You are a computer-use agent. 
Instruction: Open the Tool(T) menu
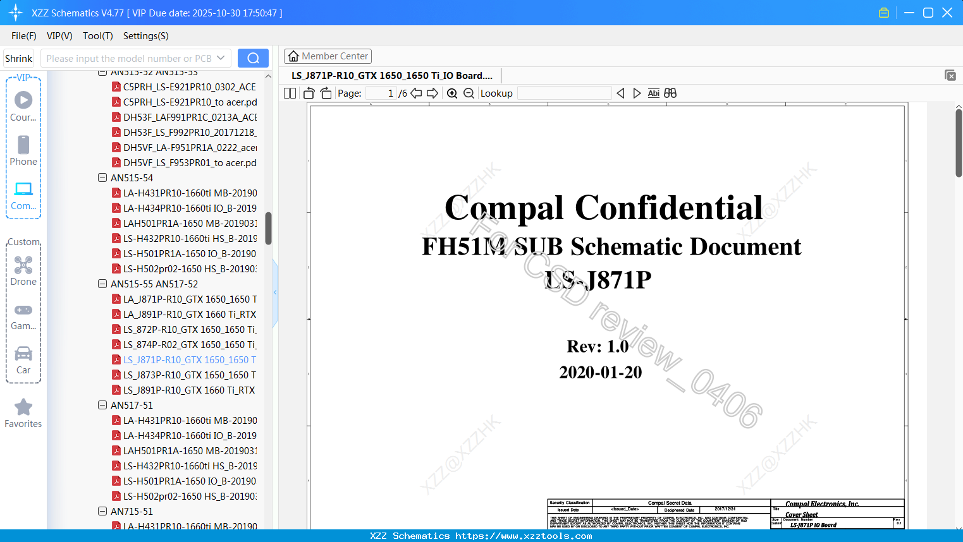point(98,36)
